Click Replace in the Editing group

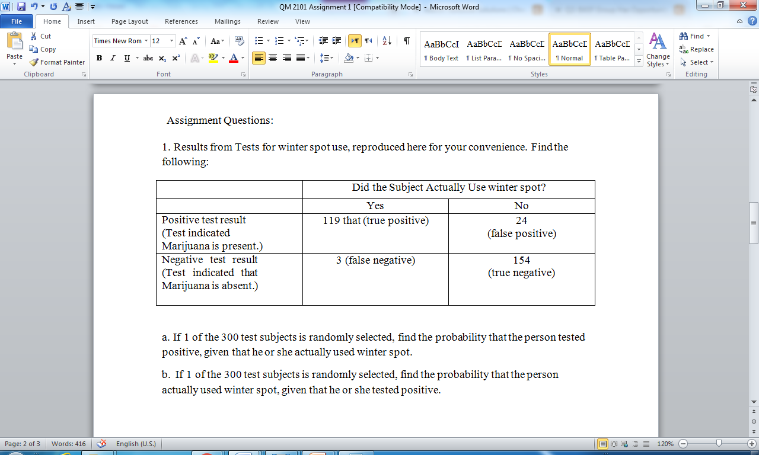coord(696,49)
